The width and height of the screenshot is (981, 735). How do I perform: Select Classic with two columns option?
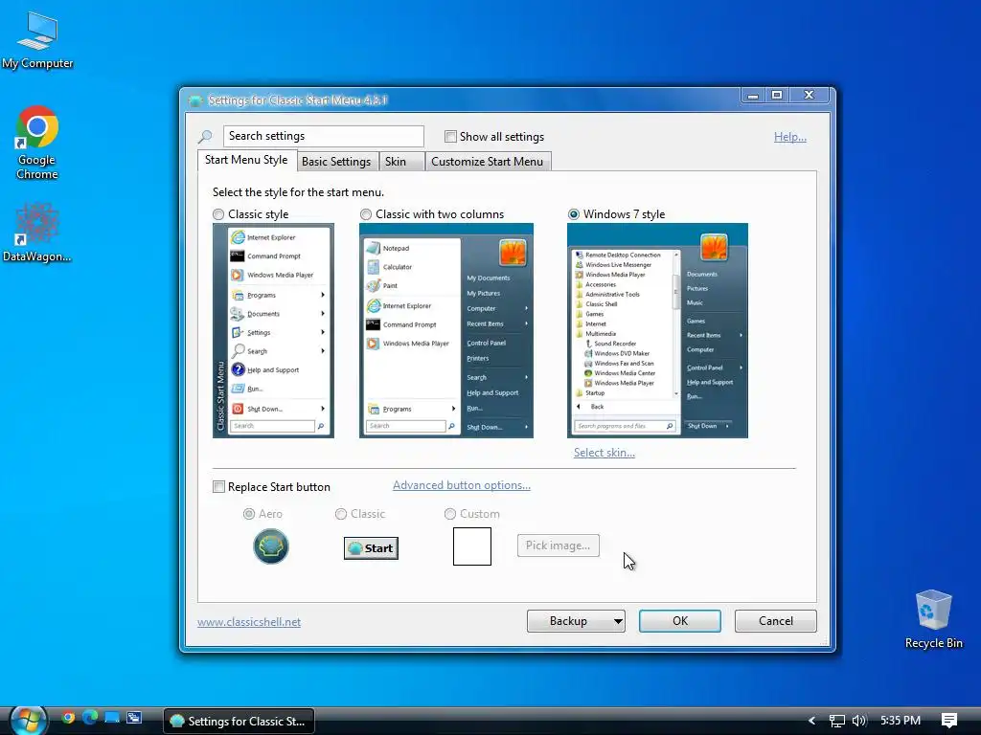tap(366, 214)
